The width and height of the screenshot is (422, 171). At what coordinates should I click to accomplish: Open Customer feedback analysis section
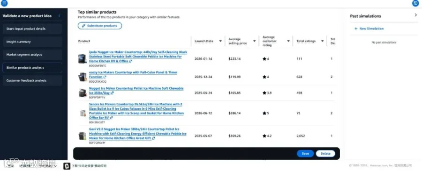pos(32,80)
